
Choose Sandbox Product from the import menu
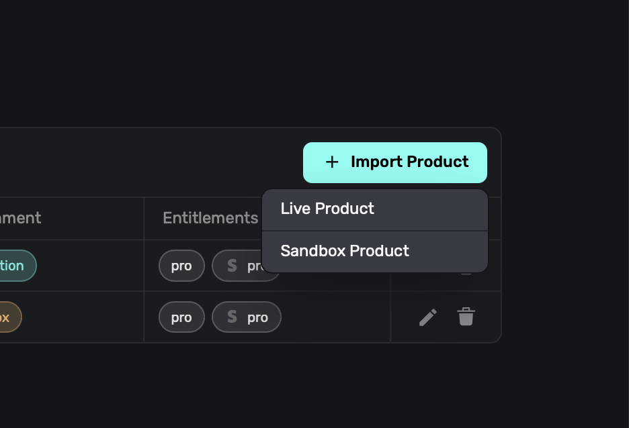(x=374, y=252)
